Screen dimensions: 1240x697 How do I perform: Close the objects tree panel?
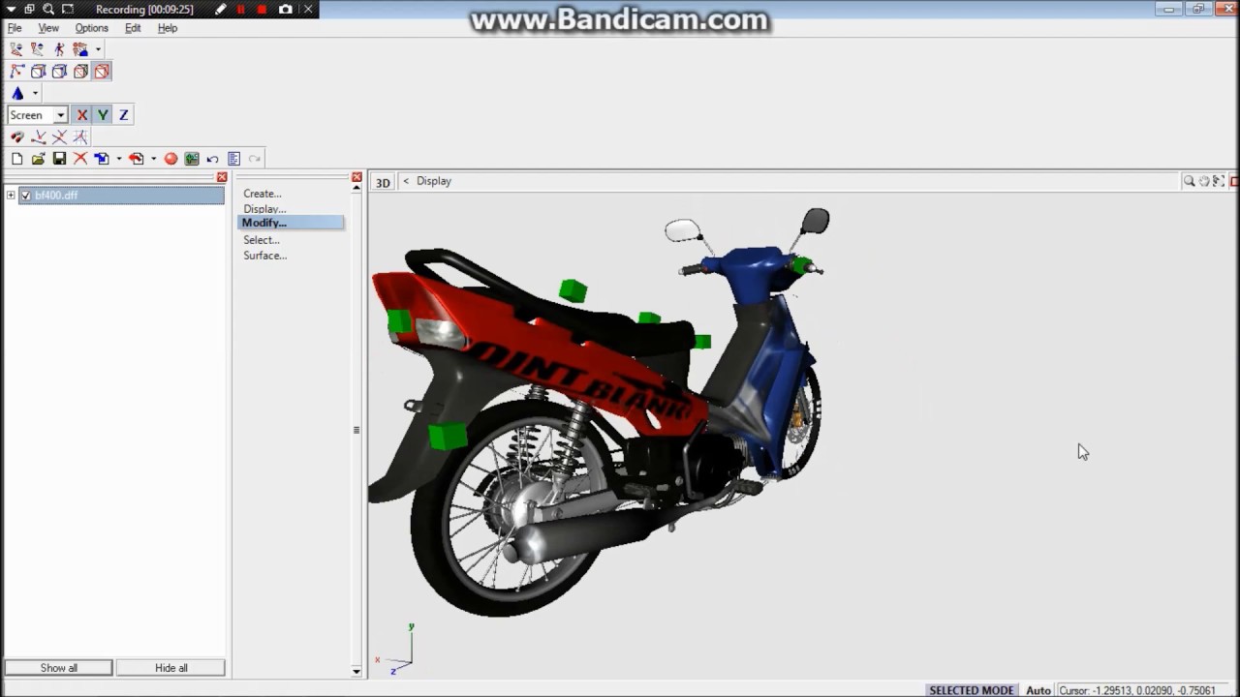coord(222,177)
